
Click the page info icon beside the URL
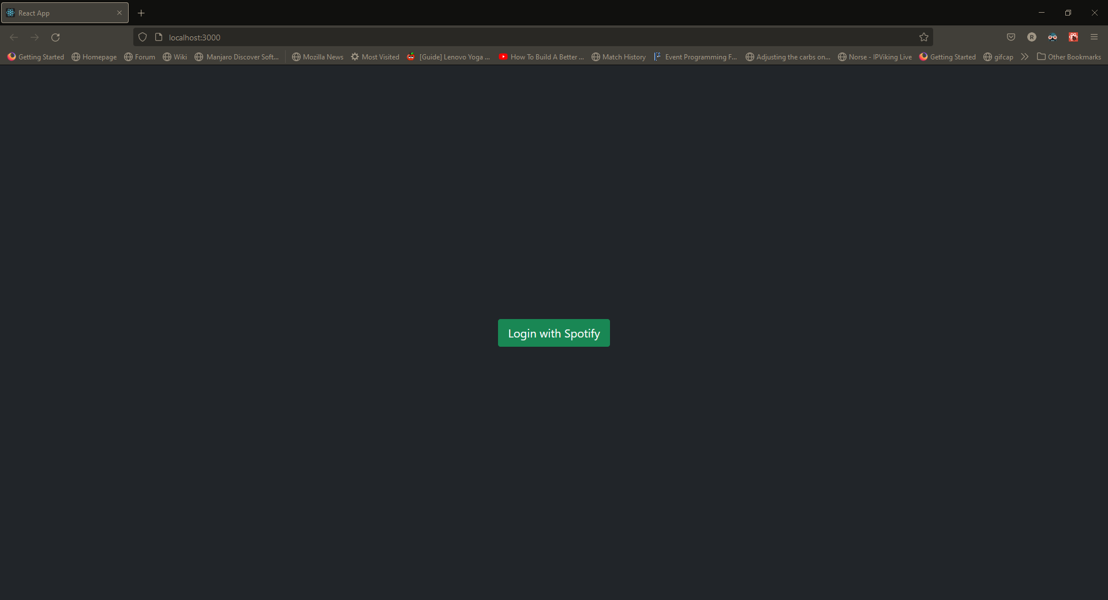click(x=159, y=37)
